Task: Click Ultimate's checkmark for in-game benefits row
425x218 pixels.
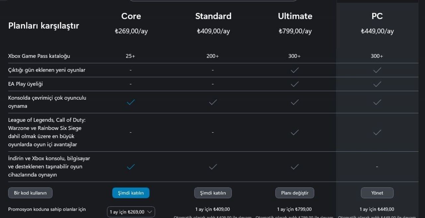Action: (x=295, y=132)
